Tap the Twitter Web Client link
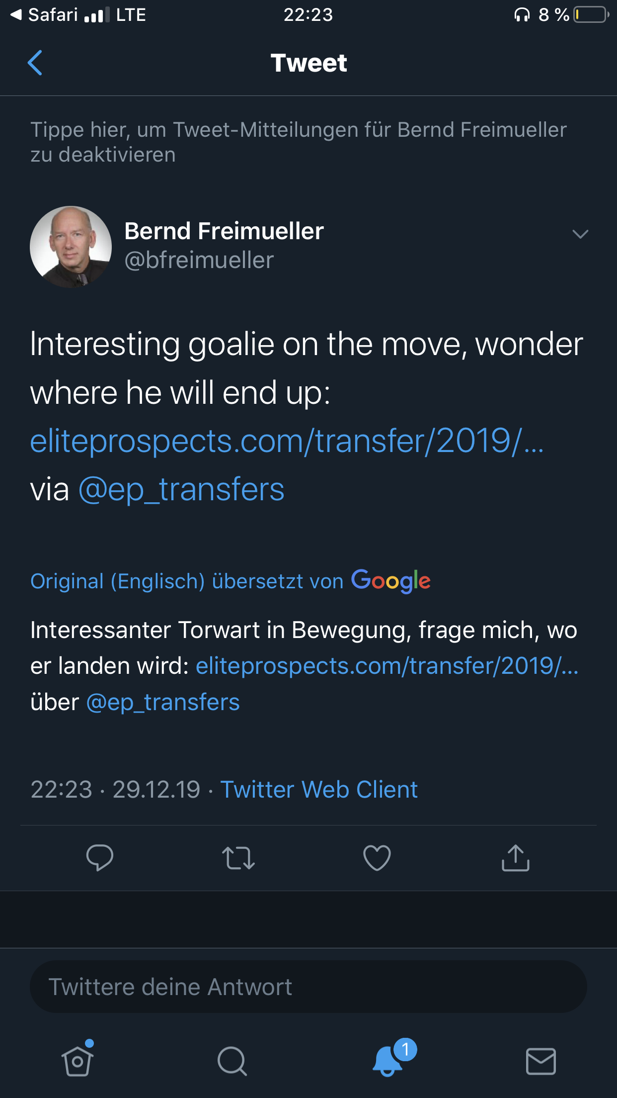This screenshot has width=617, height=1098. 318,789
